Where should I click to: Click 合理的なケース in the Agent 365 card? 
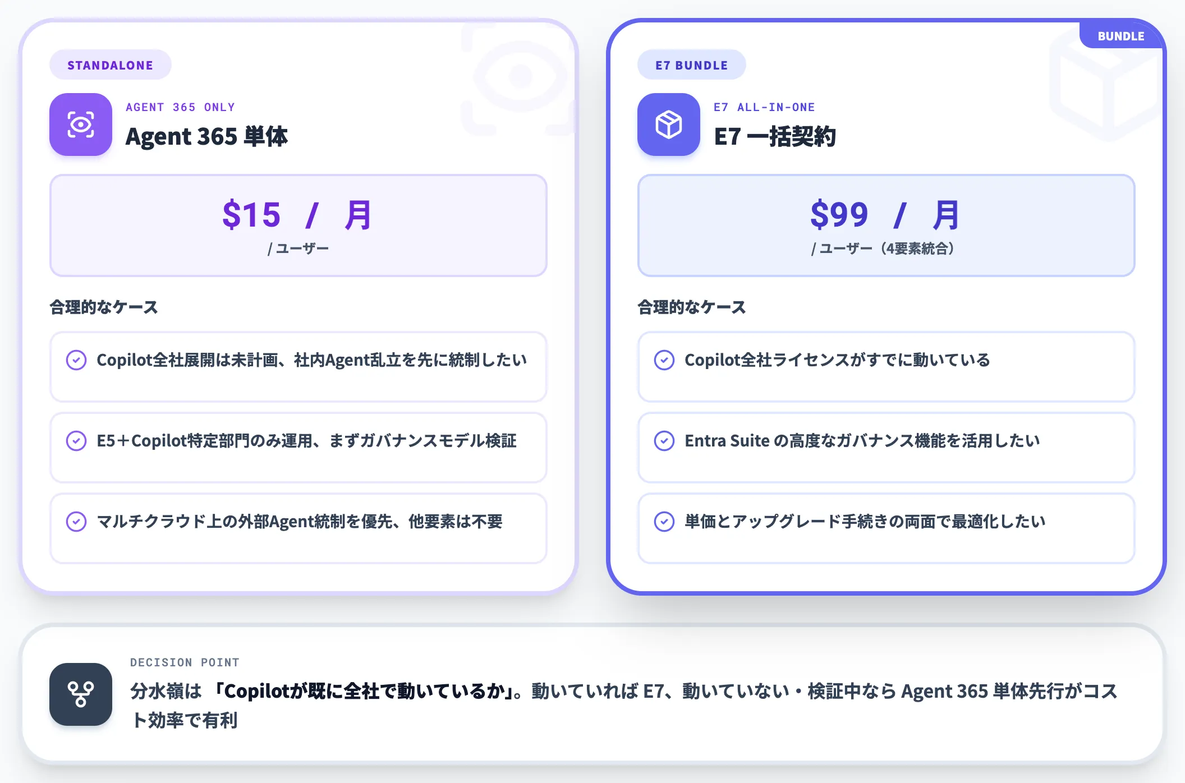coord(104,307)
